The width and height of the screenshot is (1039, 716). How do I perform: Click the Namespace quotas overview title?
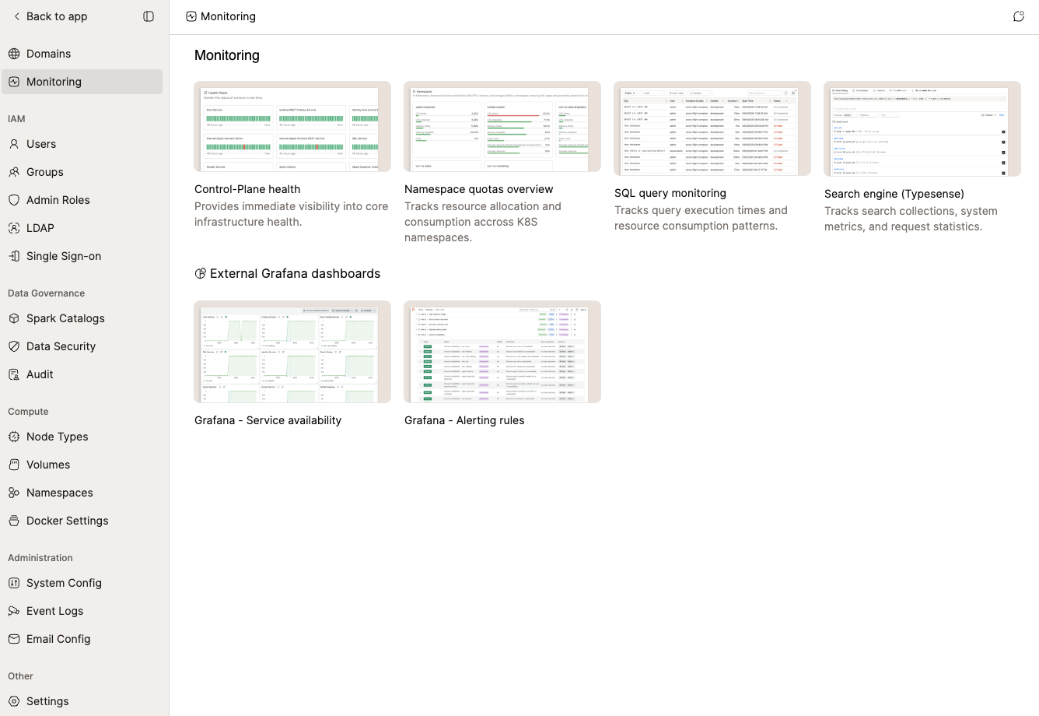tap(479, 189)
